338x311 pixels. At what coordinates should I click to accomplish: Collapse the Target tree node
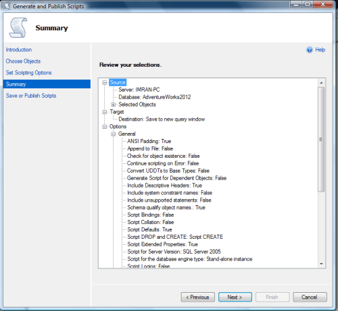click(x=105, y=112)
